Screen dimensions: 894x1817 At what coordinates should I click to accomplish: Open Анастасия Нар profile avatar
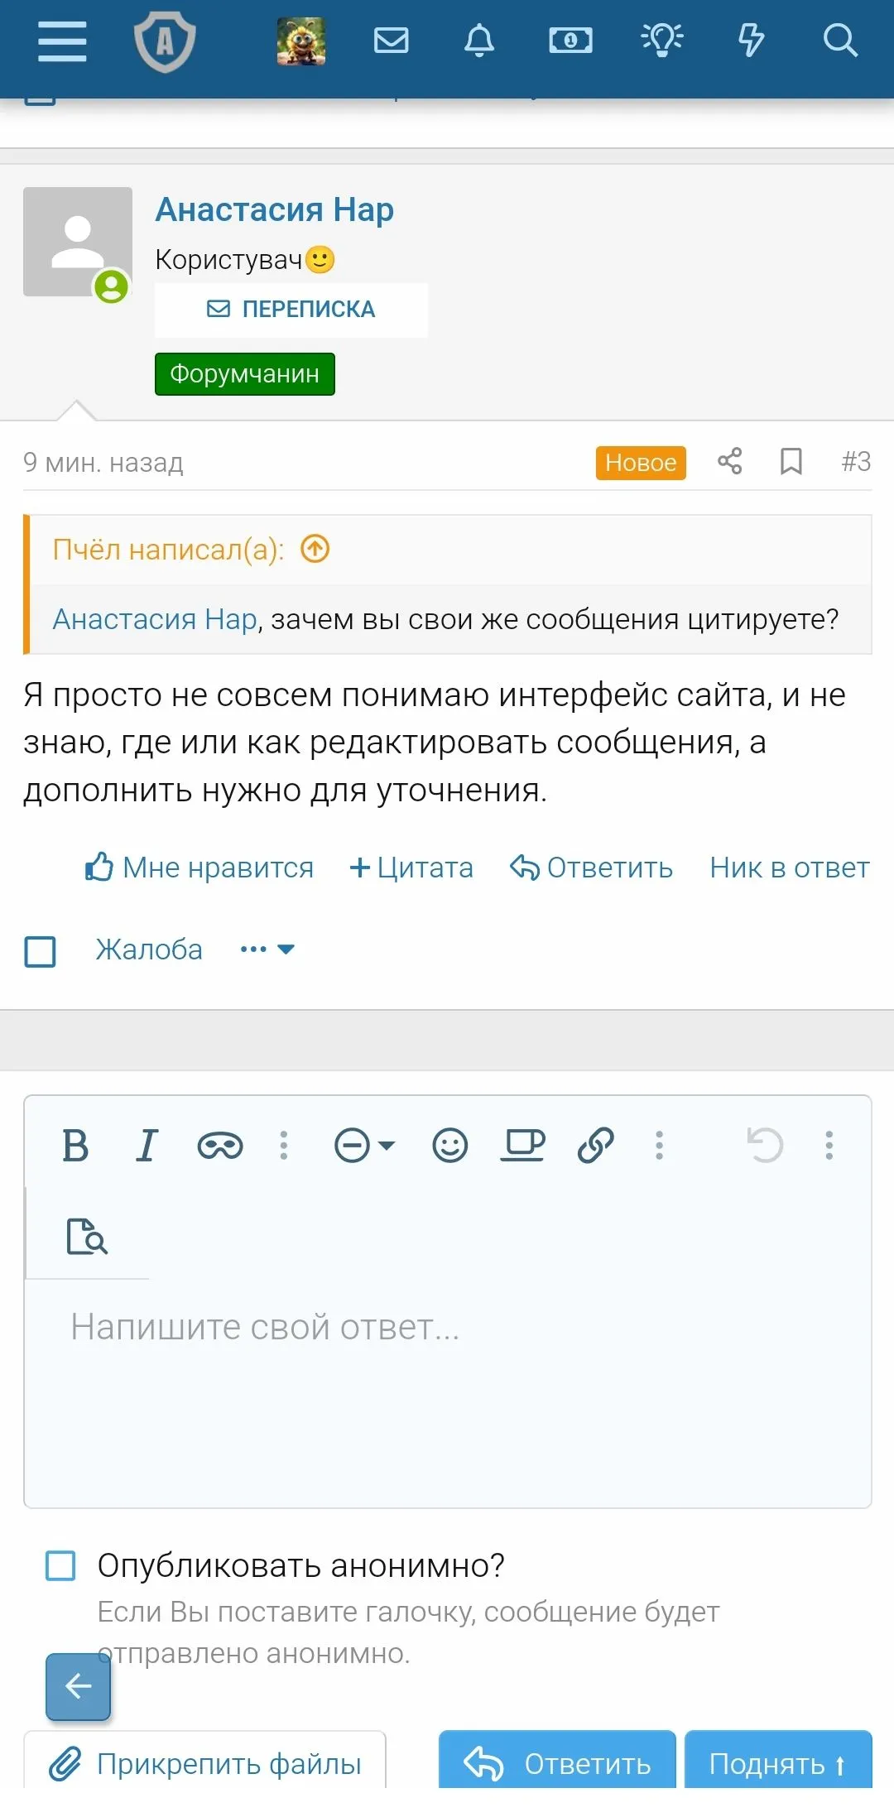78,242
